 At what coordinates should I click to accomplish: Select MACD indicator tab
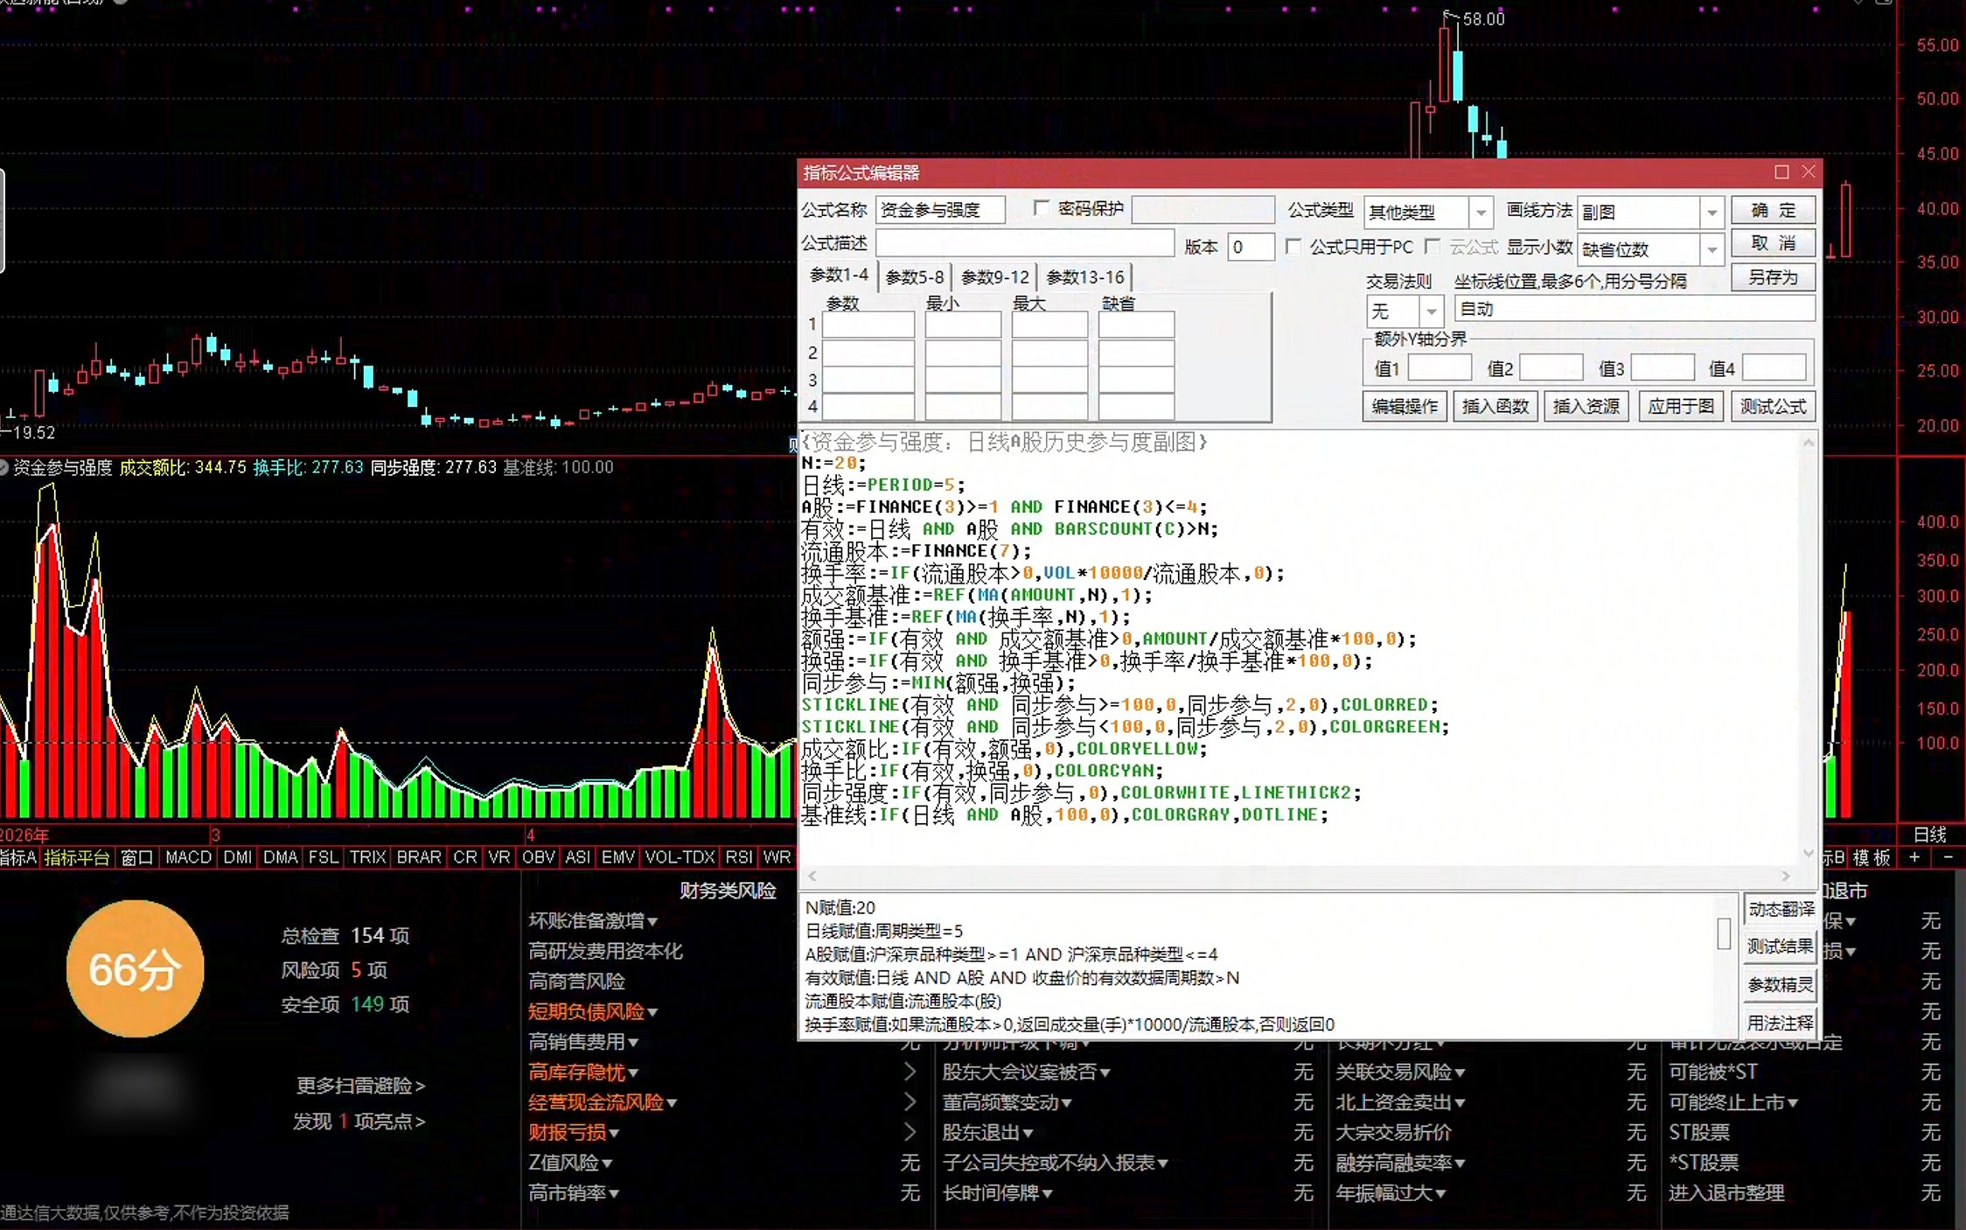coord(188,857)
